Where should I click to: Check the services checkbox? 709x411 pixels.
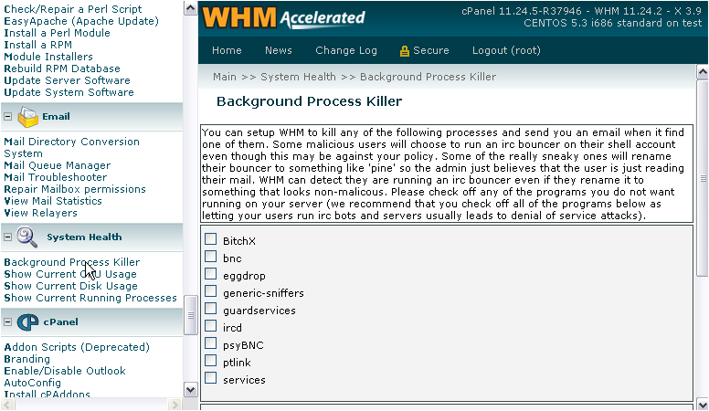(211, 378)
